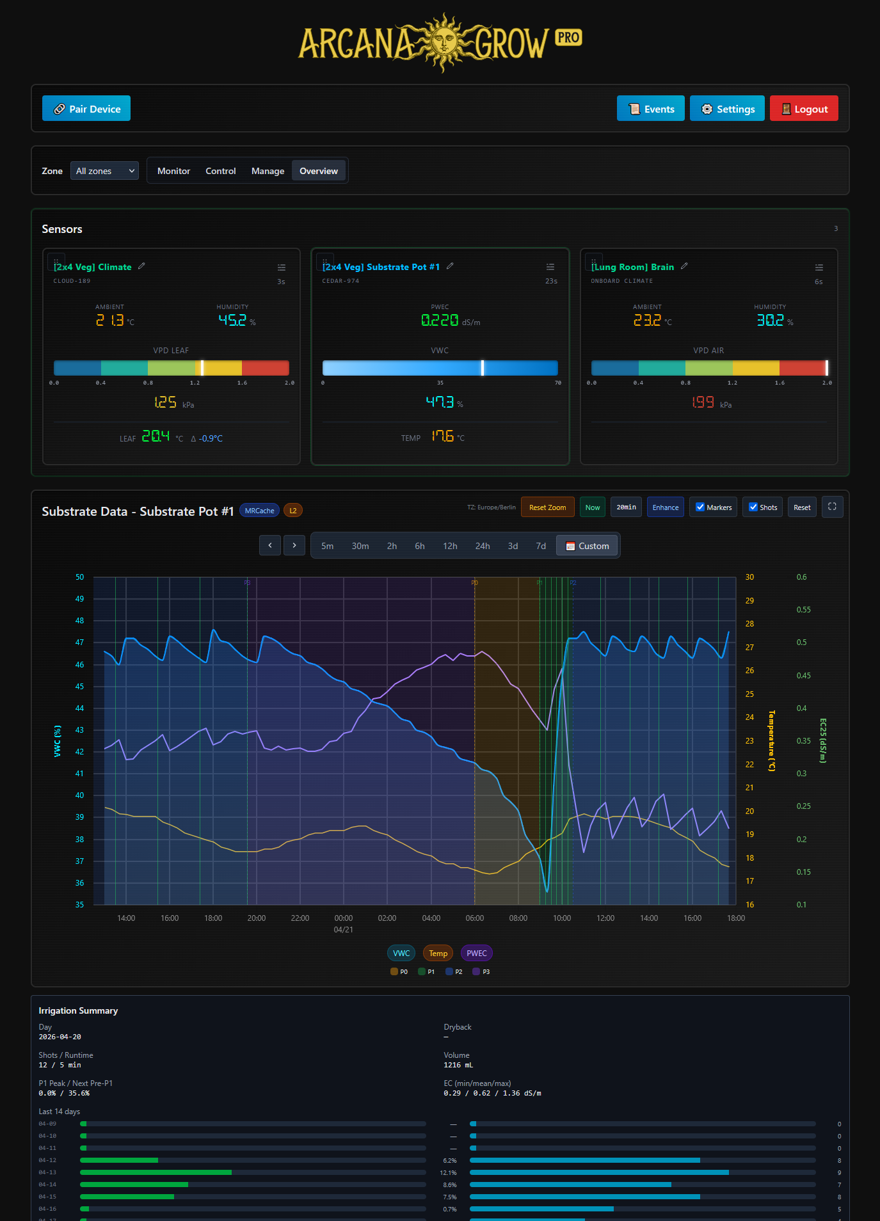880x1221 pixels.
Task: Click the VWC level gauge bar
Action: (440, 368)
